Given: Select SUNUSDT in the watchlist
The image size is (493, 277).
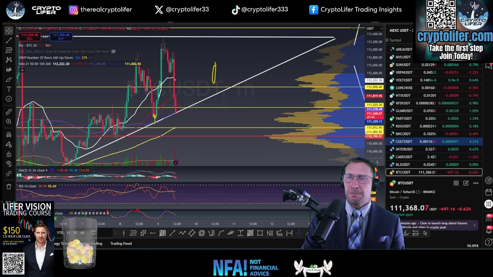Looking at the screenshot, I should pyautogui.click(x=434, y=65).
